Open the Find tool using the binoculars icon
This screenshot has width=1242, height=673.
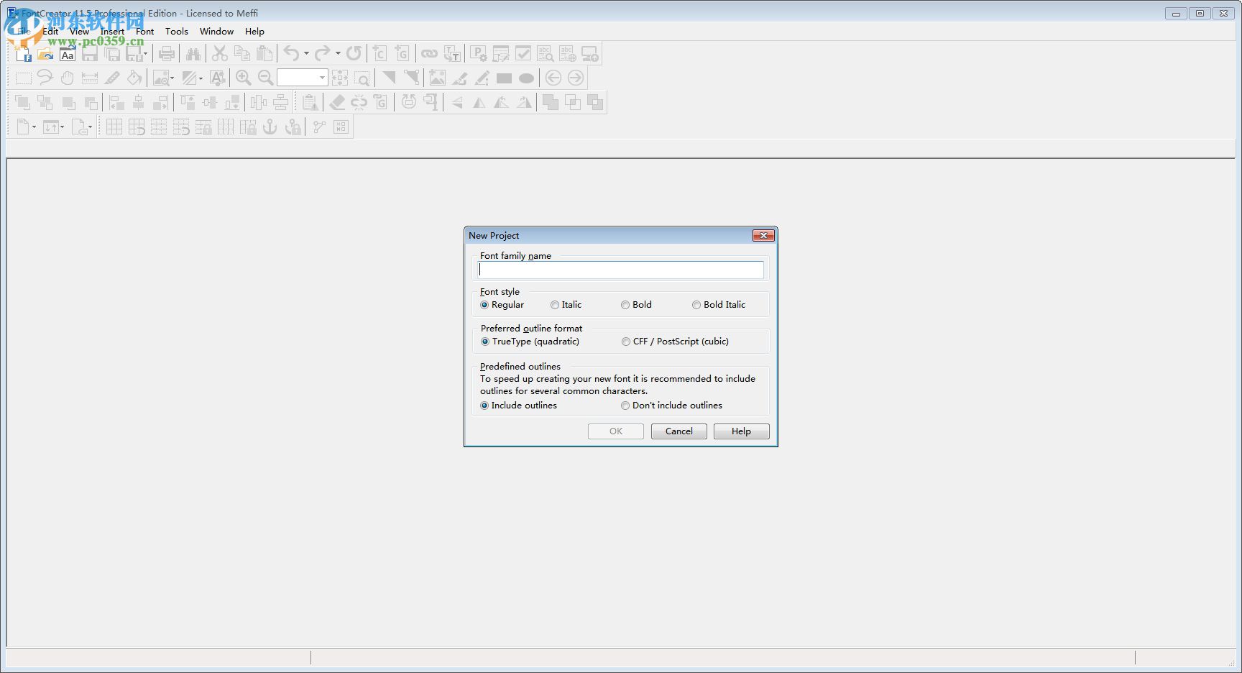click(x=193, y=53)
